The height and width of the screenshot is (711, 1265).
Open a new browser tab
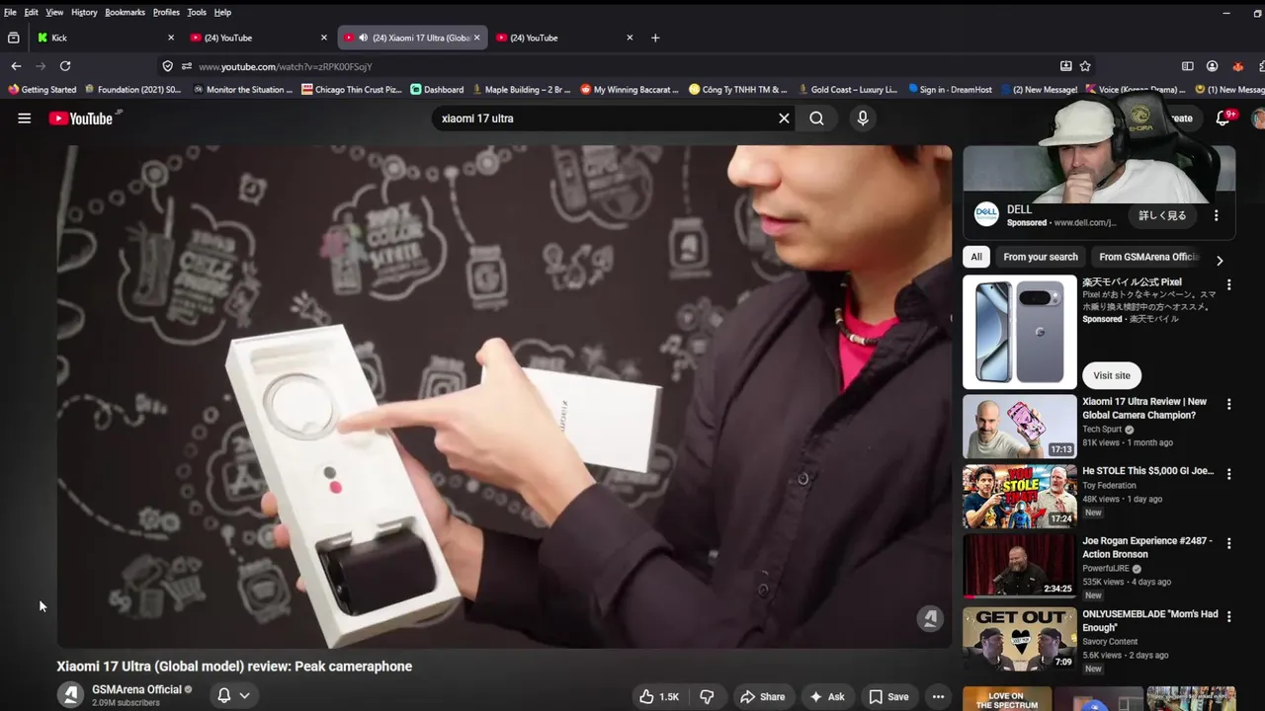655,38
